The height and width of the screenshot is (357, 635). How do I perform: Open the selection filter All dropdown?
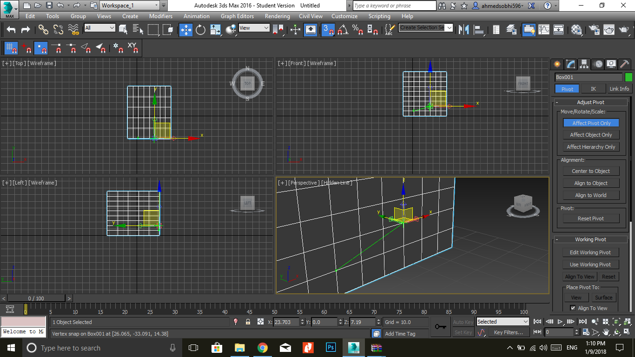click(99, 28)
